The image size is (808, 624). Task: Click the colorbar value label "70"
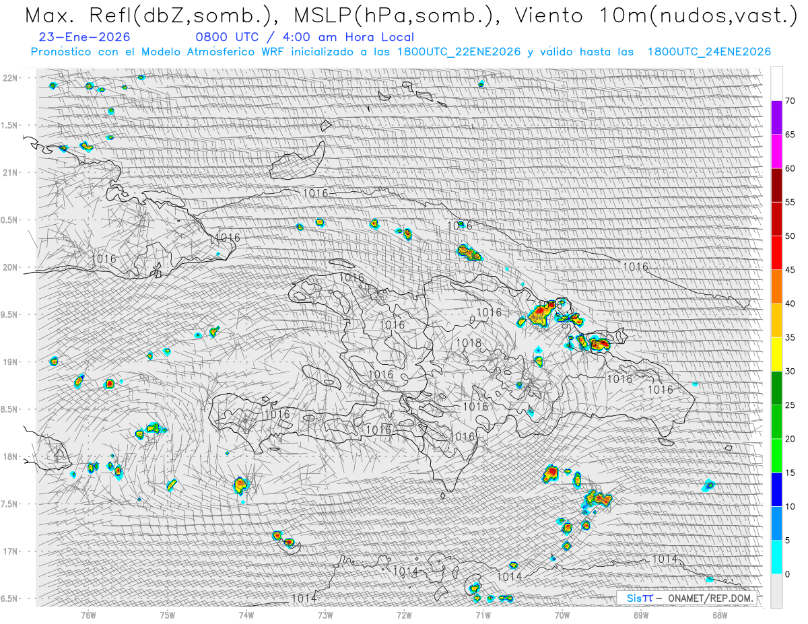tap(790, 101)
